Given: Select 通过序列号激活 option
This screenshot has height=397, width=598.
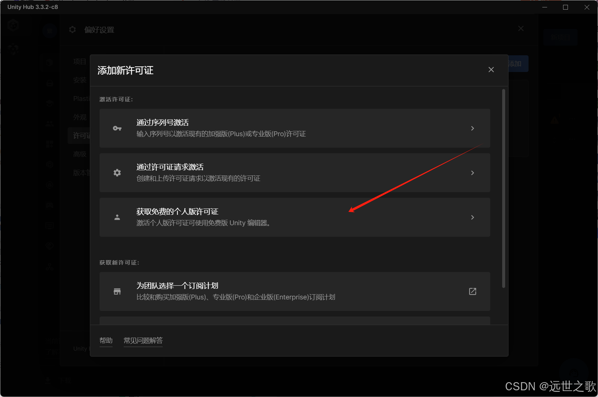Looking at the screenshot, I should pyautogui.click(x=295, y=128).
